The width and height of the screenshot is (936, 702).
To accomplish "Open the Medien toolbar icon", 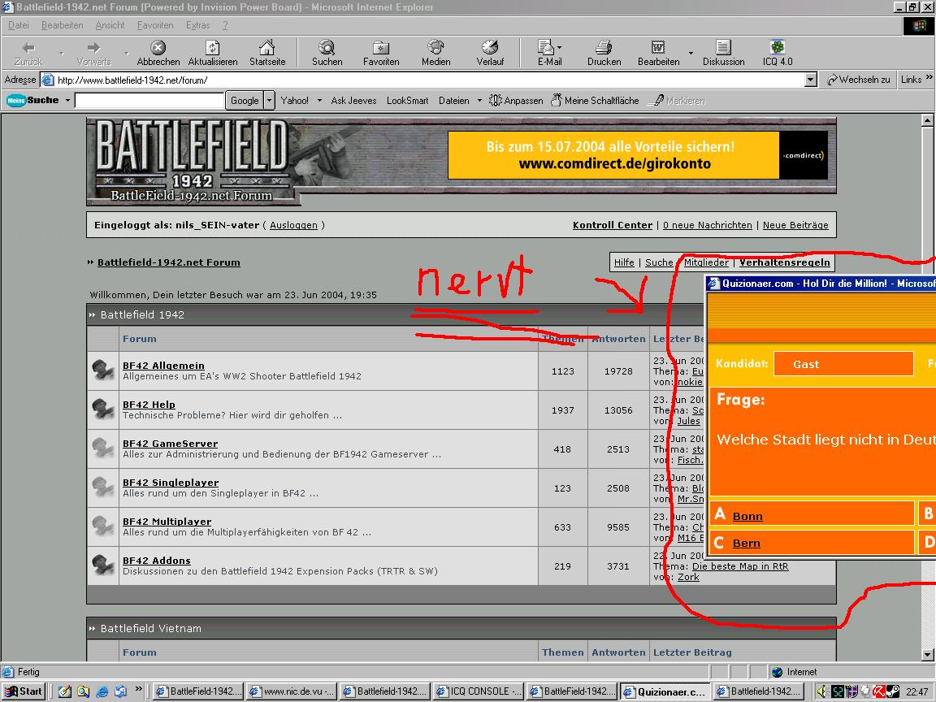I will point(435,48).
